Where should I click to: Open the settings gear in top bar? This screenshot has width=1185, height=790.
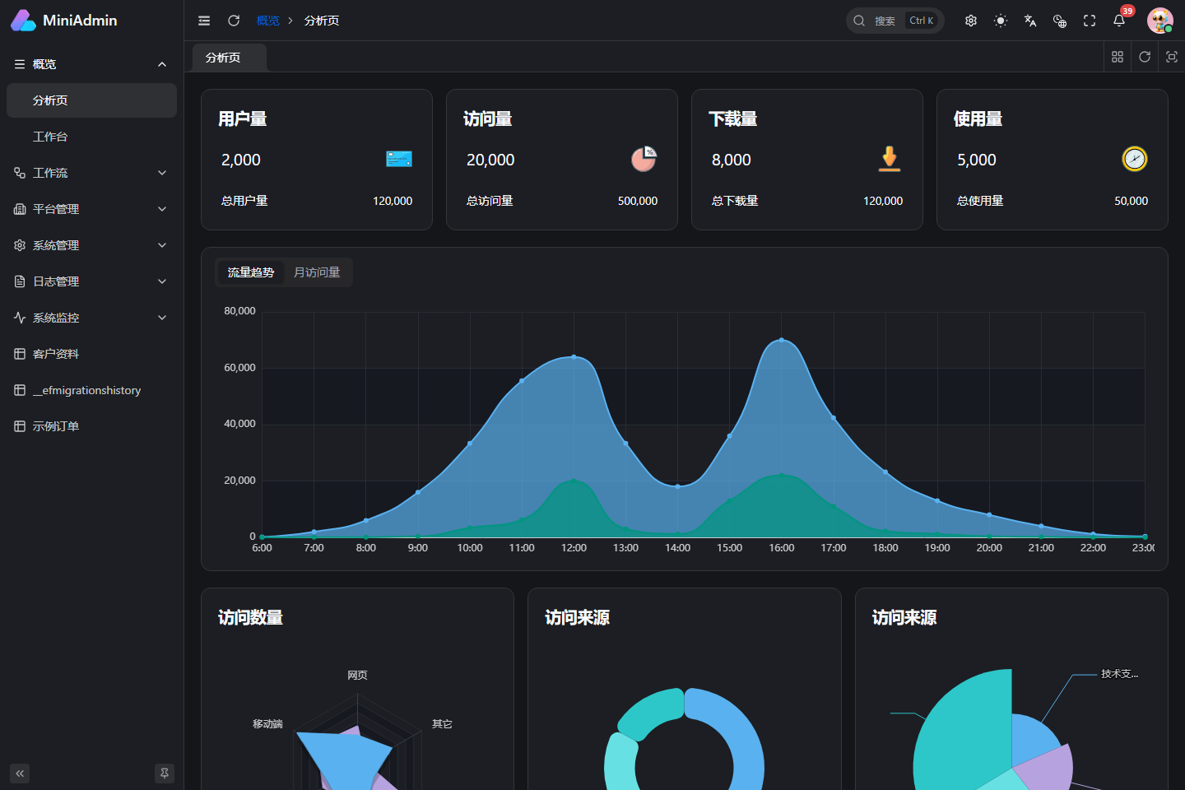[971, 21]
